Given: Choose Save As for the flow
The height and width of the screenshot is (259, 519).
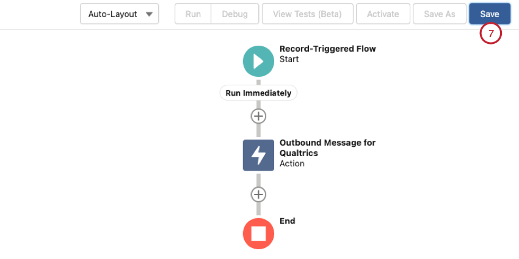Looking at the screenshot, I should pos(440,14).
